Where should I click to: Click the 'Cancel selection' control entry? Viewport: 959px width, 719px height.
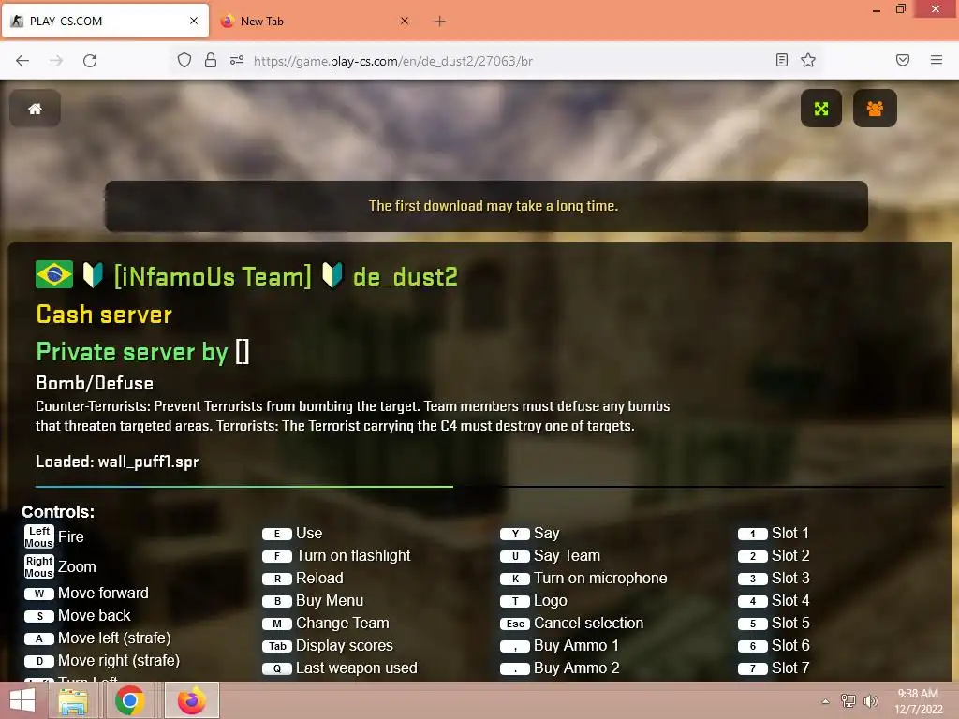(x=572, y=623)
